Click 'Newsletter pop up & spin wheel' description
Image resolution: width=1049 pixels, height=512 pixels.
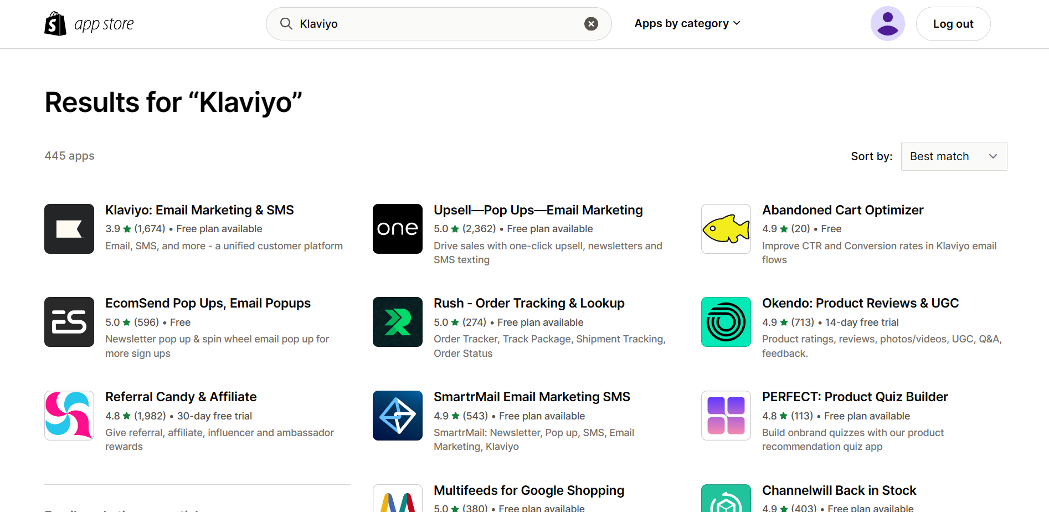coord(217,346)
